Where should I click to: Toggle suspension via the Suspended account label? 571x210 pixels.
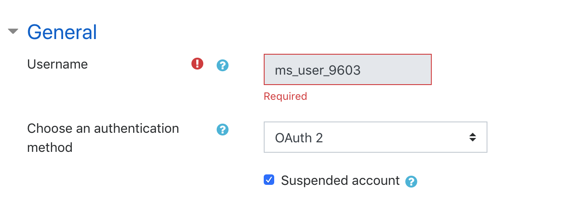coord(340,180)
